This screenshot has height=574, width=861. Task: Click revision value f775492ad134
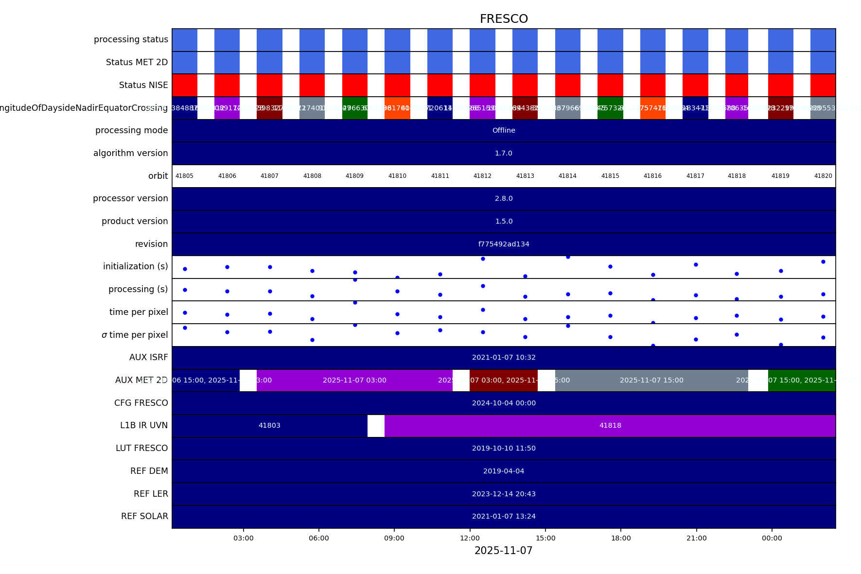click(504, 244)
